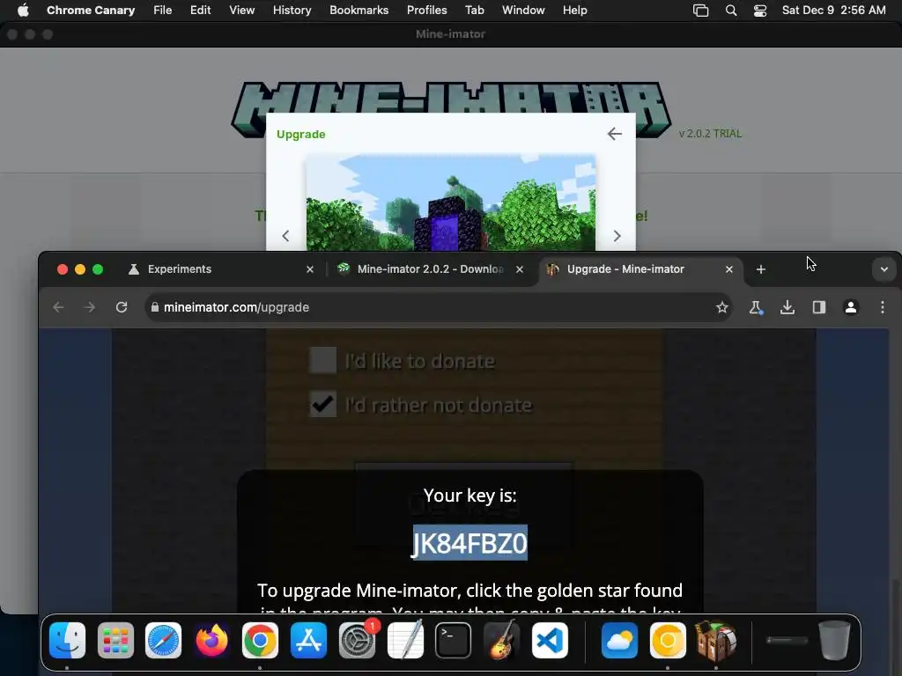Open the File menu

tap(163, 11)
